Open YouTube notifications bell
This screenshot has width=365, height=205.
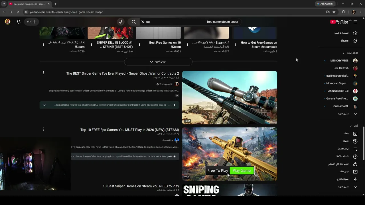pyautogui.click(x=19, y=22)
